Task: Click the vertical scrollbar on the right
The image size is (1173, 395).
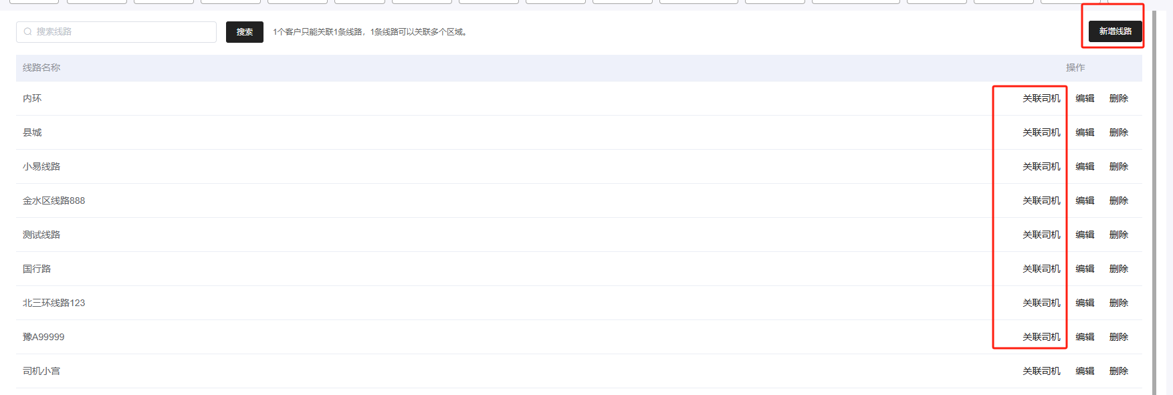Action: (x=1154, y=201)
